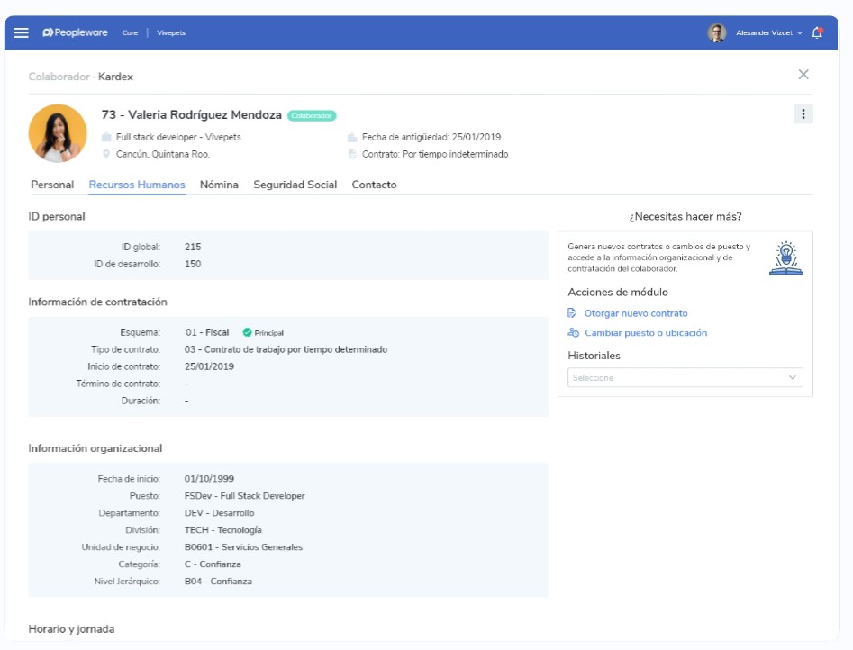
Task: Click the Peopleware logo
Action: pyautogui.click(x=76, y=32)
